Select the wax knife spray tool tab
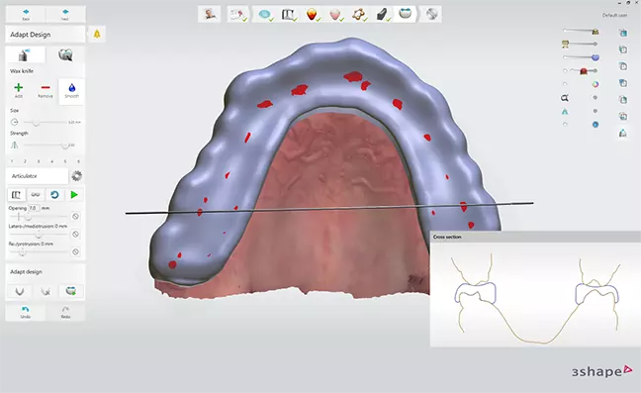641x393 pixels. click(25, 54)
